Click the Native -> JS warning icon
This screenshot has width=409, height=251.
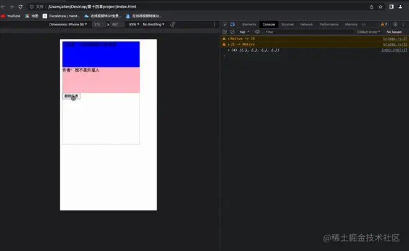224,39
